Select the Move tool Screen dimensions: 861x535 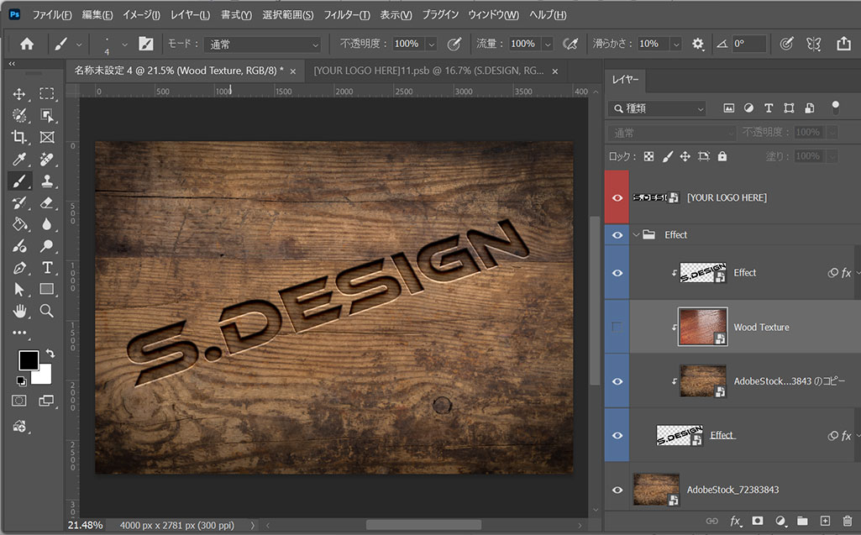(19, 94)
